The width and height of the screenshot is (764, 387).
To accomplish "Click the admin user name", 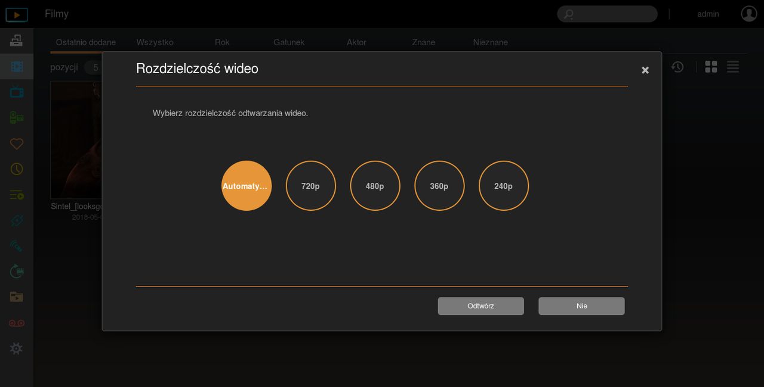I will [708, 14].
